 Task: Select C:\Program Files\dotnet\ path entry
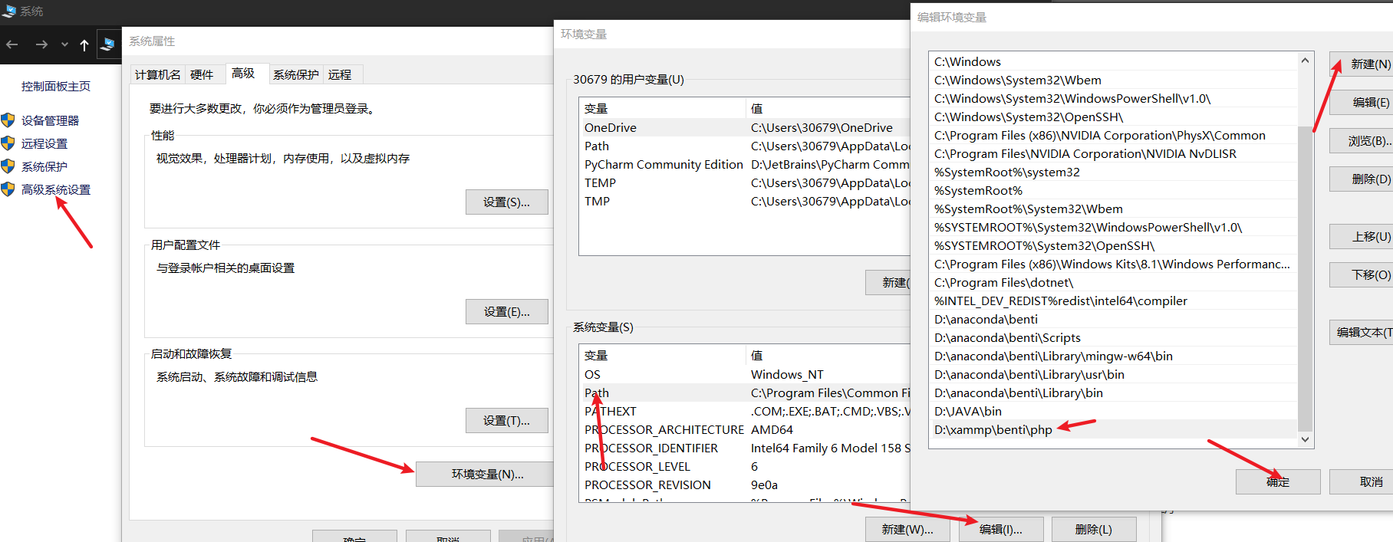(1113, 283)
